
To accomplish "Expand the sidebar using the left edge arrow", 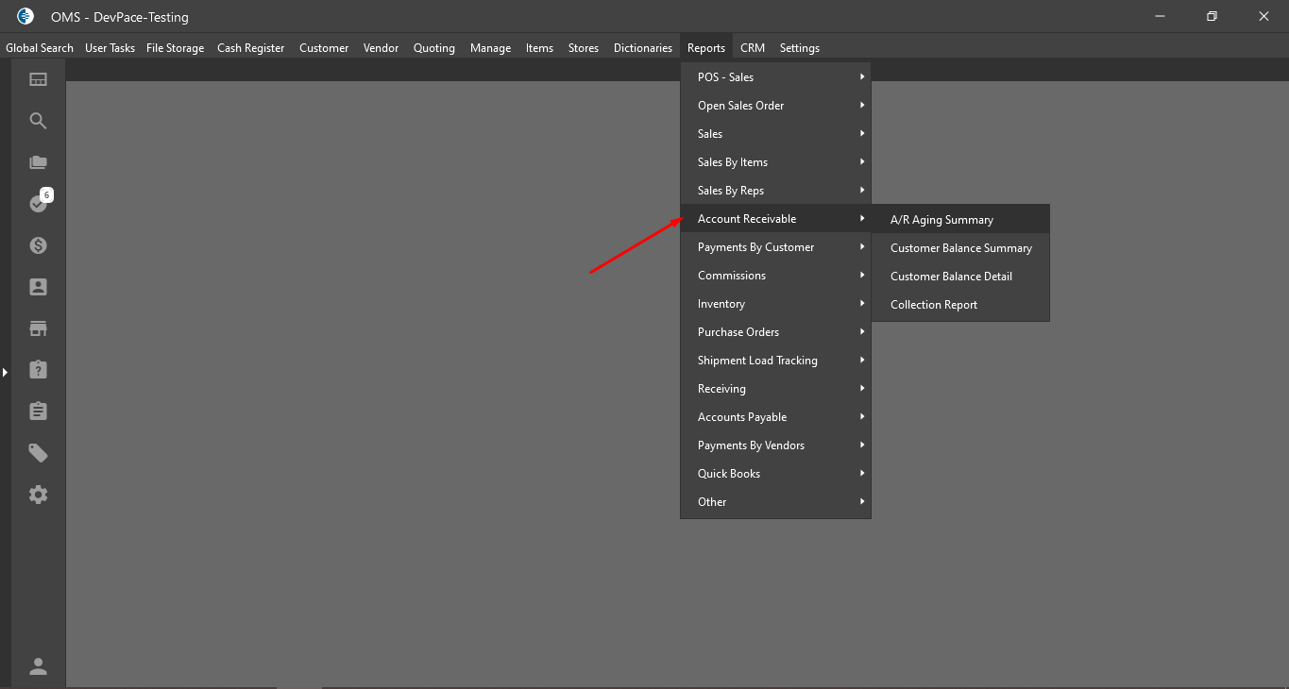I will click(5, 373).
